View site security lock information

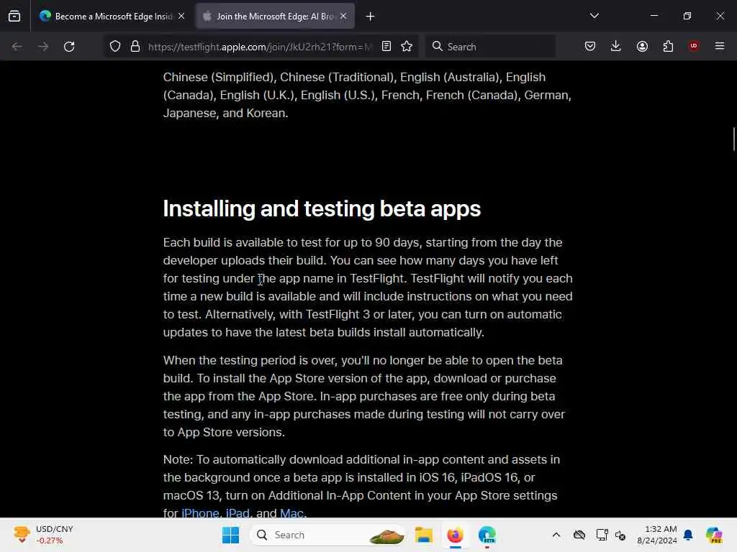click(135, 47)
